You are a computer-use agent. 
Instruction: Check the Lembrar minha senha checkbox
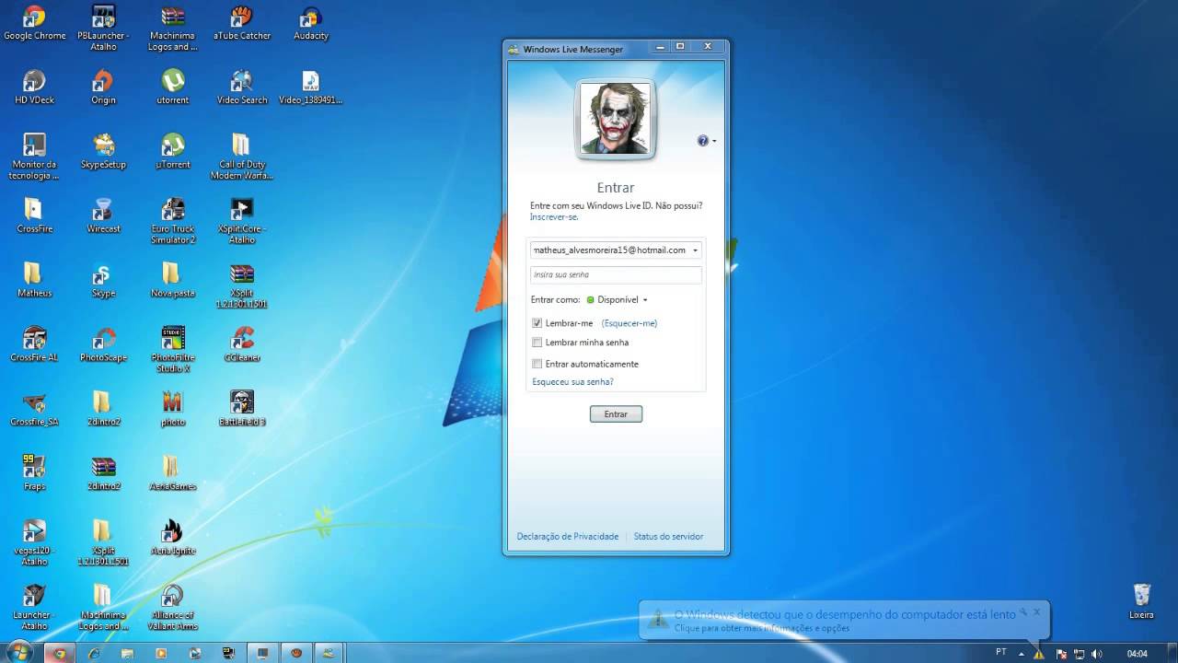coord(537,343)
